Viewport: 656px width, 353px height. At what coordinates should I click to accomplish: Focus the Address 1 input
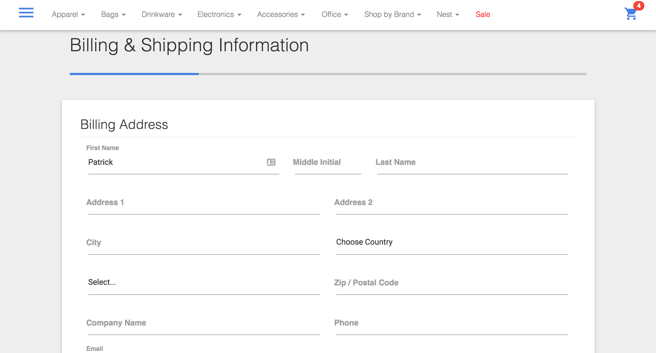point(204,203)
